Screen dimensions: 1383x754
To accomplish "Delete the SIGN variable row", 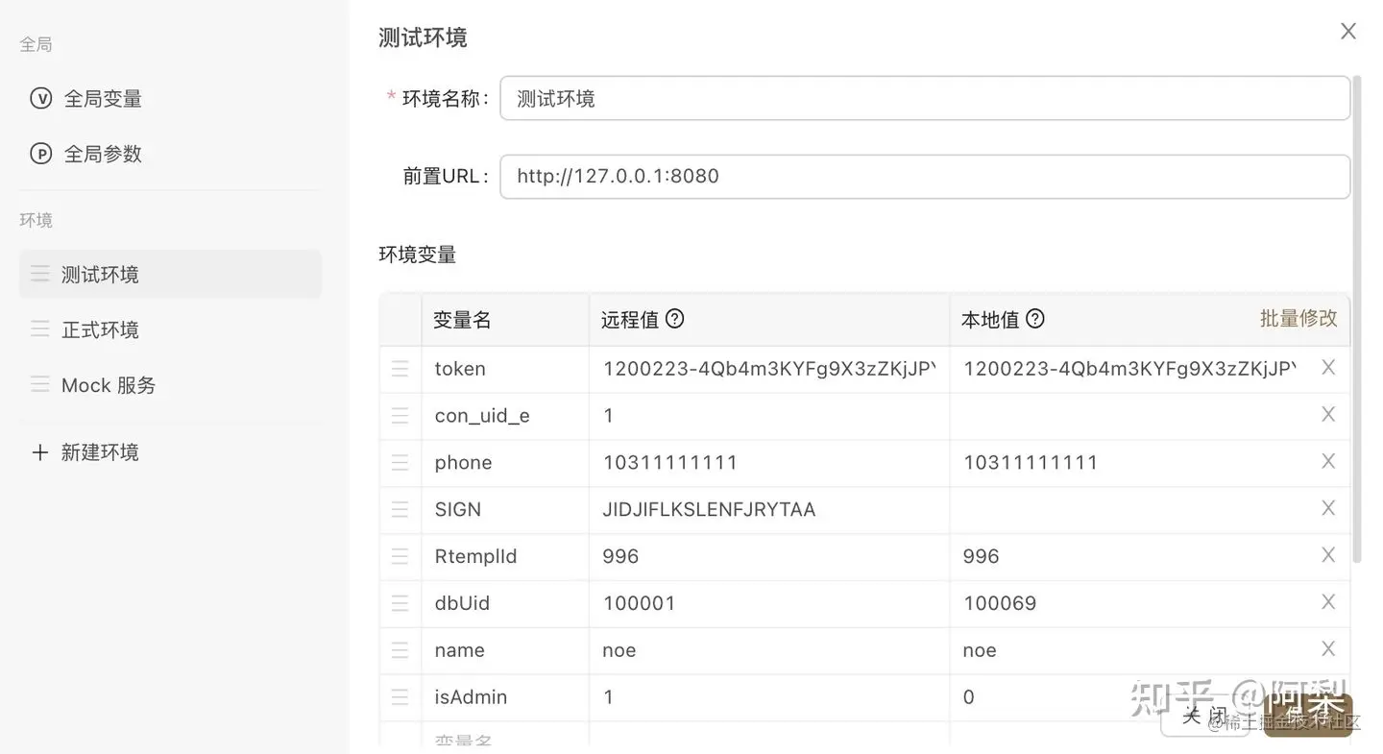I will coord(1328,508).
